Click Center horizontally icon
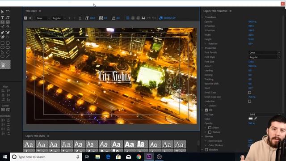Image resolution: width=286 pixels, height=161 pixels. (x=8, y=110)
